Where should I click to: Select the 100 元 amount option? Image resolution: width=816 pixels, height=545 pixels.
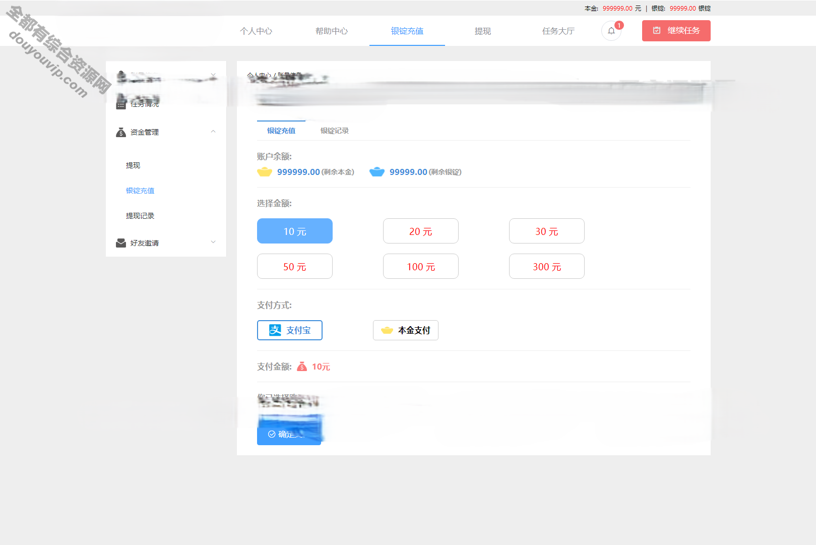point(421,266)
